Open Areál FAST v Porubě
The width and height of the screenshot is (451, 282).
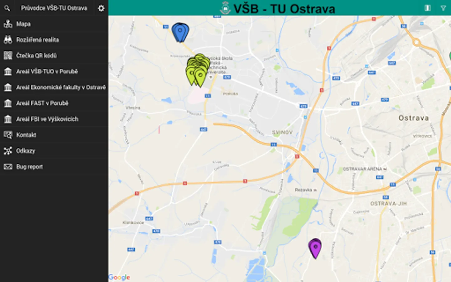point(54,103)
